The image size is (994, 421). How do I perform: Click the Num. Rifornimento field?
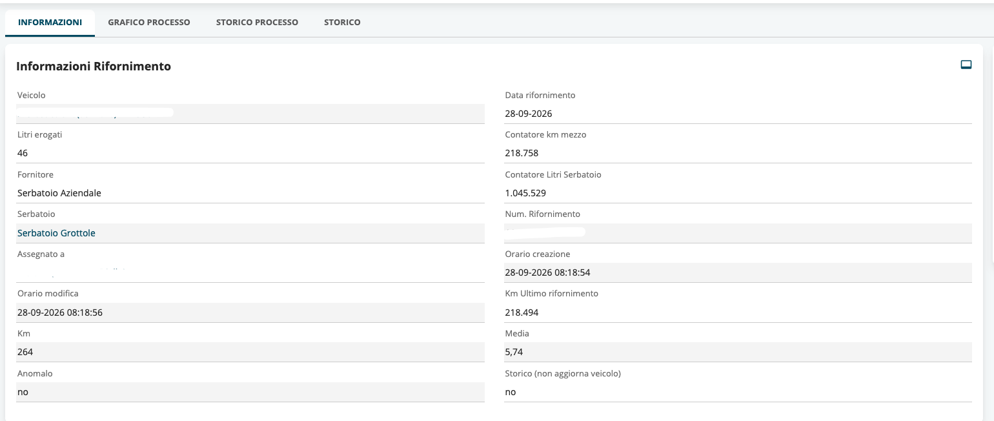[x=738, y=233]
